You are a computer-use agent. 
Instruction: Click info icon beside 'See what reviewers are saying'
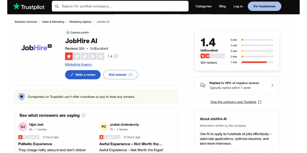coord(83,116)
